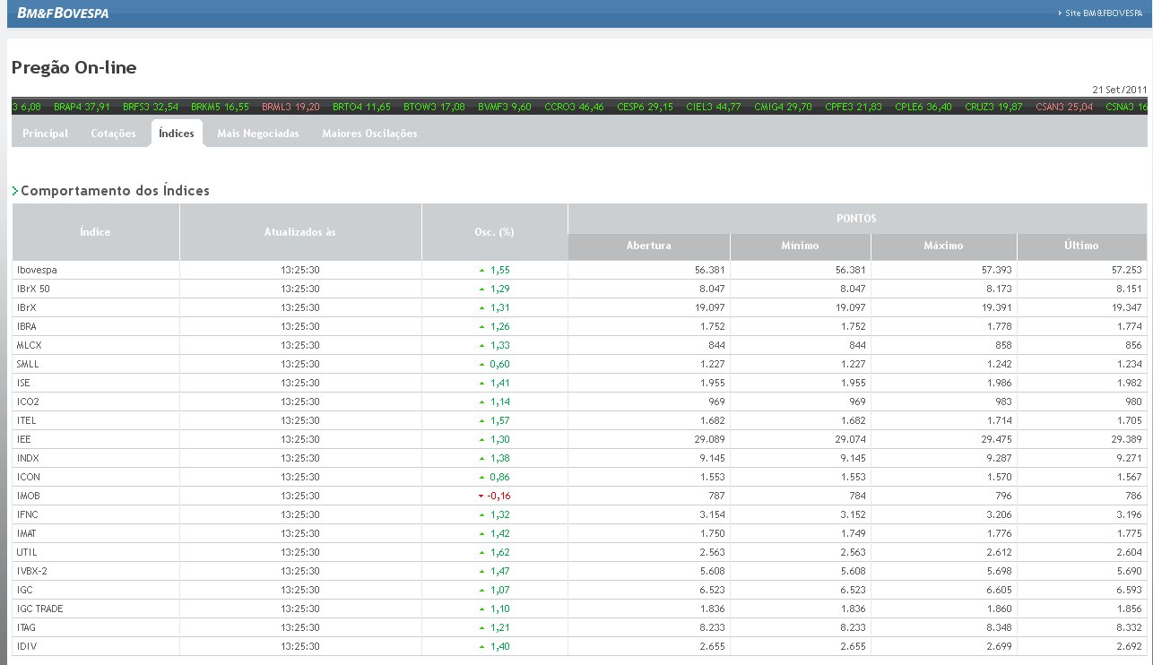Open the Principal tab

[45, 134]
